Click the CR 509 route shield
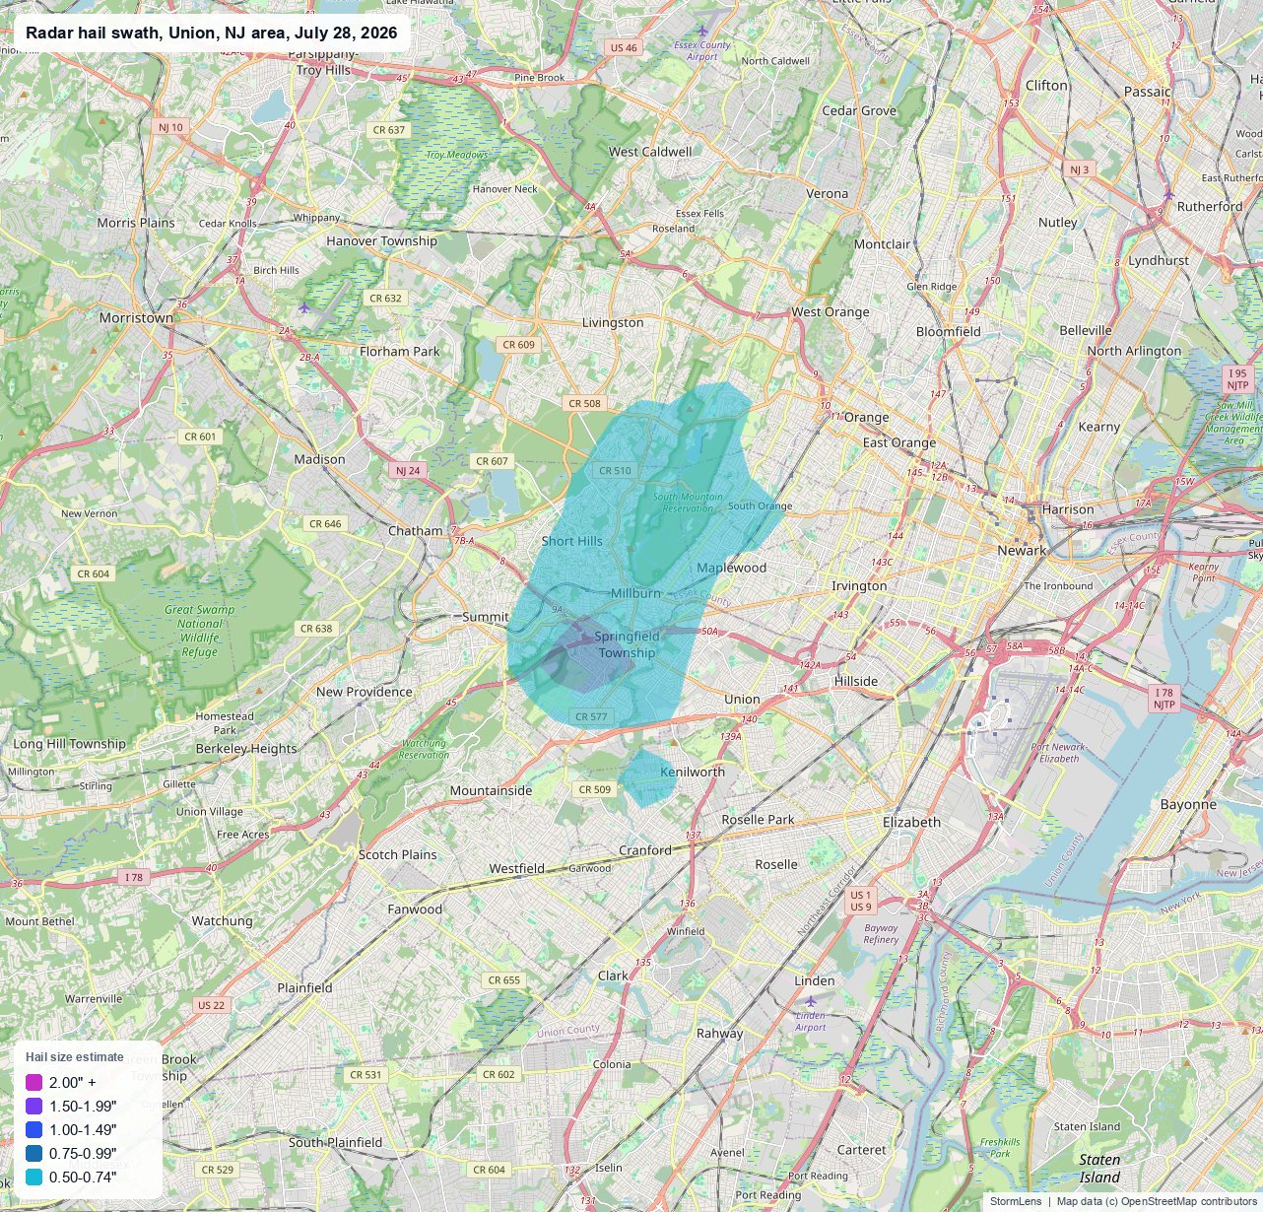 (594, 789)
